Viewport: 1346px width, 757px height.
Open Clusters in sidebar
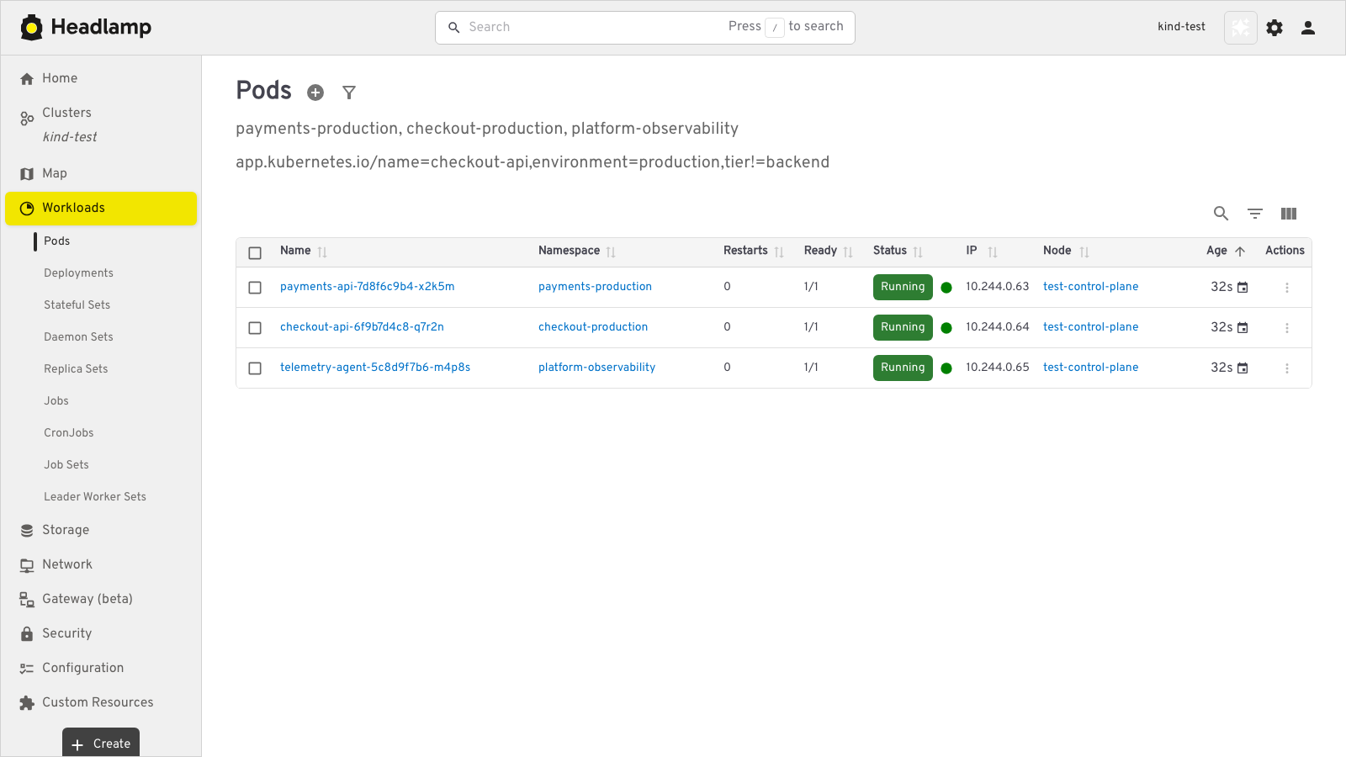pos(101,124)
